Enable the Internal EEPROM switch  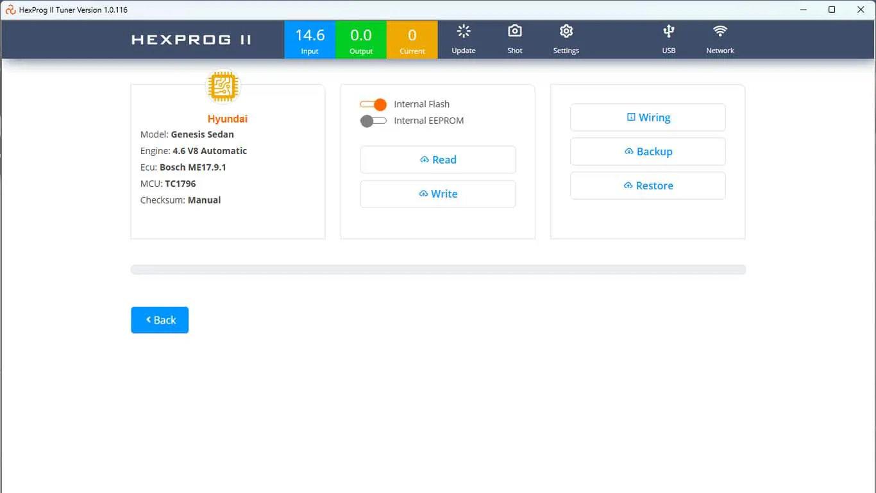point(373,121)
